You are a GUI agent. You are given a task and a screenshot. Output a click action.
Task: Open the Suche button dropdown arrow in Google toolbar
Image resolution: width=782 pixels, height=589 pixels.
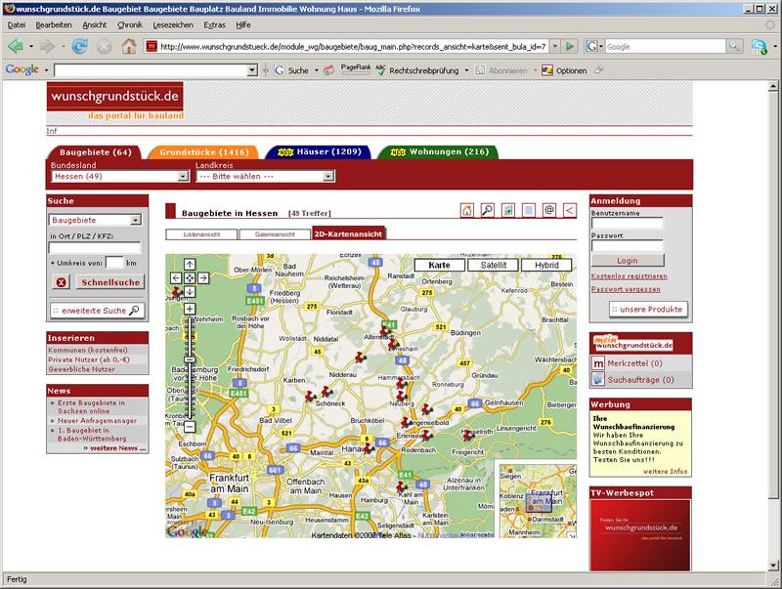point(316,70)
